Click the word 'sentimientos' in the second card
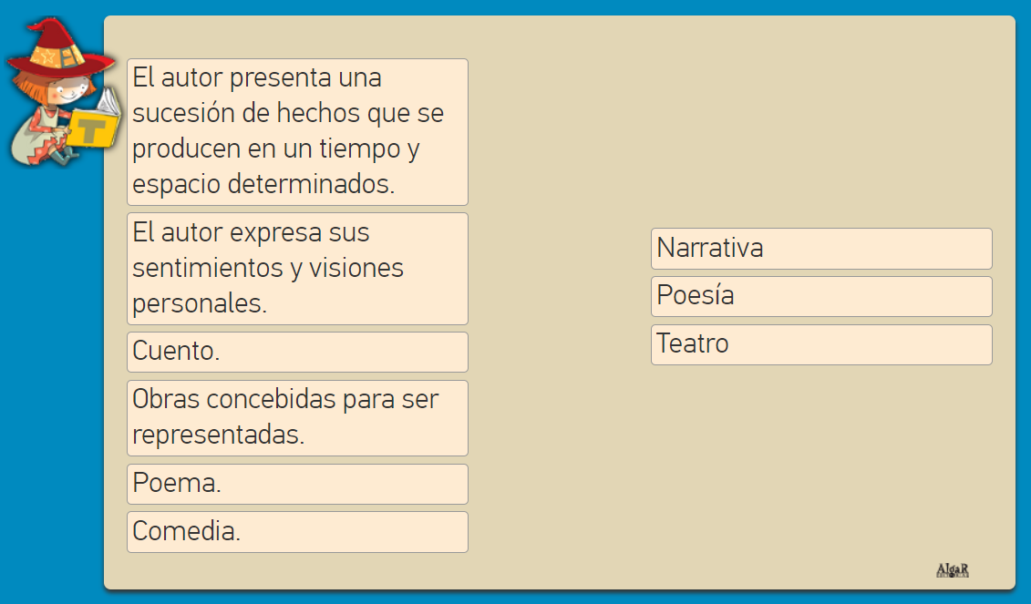This screenshot has height=604, width=1031. point(209,269)
